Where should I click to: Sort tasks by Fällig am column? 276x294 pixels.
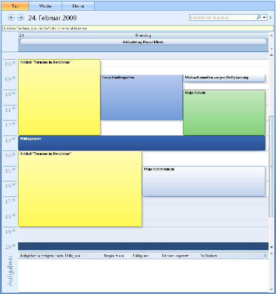click(140, 256)
